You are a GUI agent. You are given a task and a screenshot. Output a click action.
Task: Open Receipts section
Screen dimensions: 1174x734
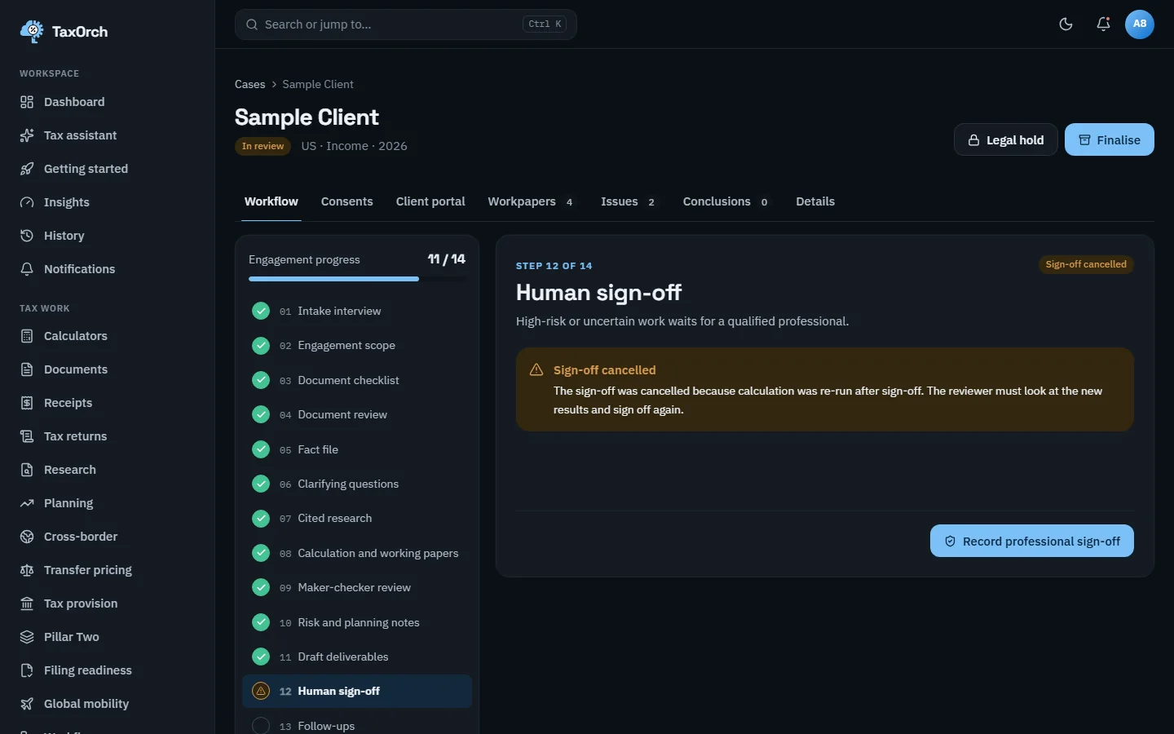[108, 403]
